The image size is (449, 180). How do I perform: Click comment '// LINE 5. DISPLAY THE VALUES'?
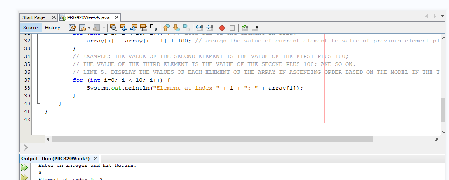(x=256, y=72)
